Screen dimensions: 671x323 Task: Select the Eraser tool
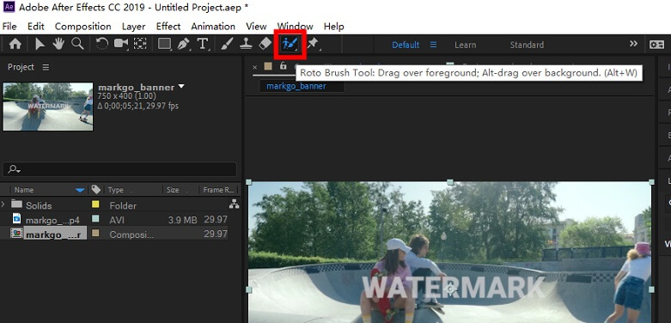pyautogui.click(x=265, y=44)
